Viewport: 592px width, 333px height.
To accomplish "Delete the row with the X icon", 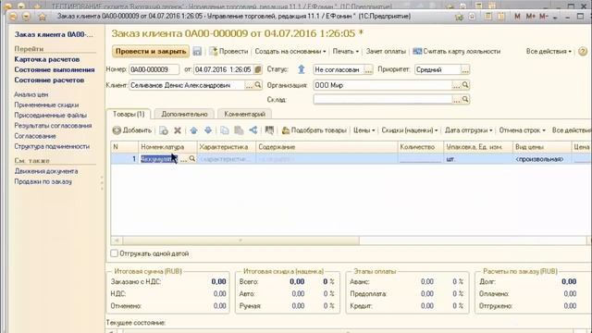I will click(178, 130).
